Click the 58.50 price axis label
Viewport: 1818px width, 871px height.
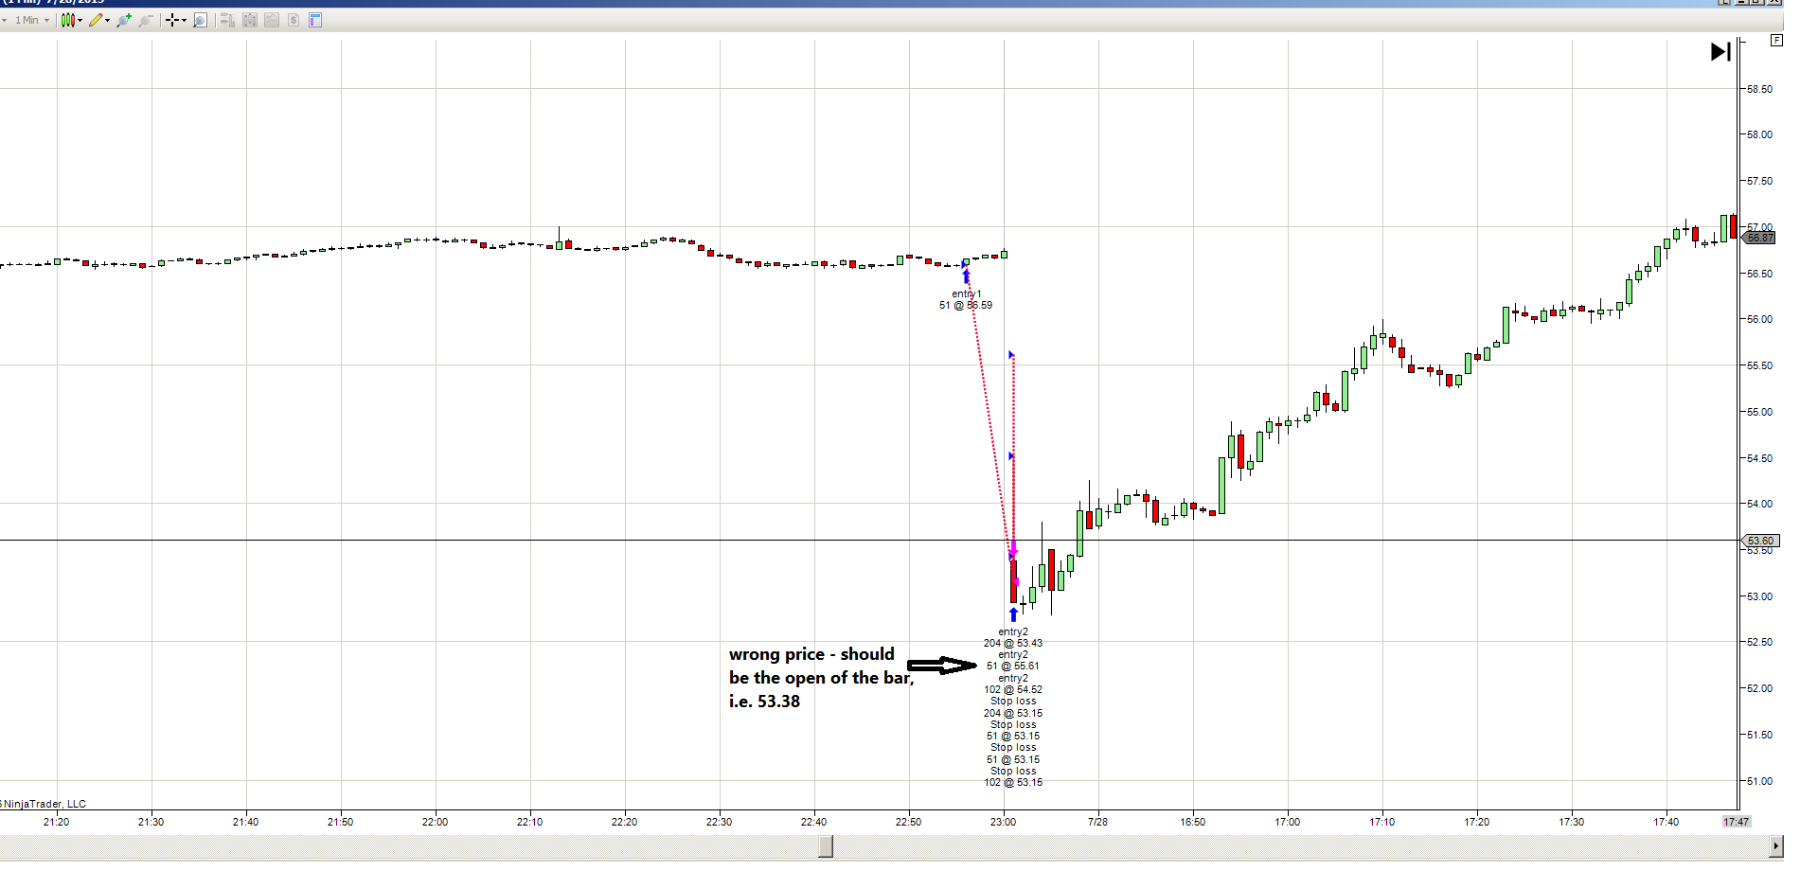click(1759, 89)
